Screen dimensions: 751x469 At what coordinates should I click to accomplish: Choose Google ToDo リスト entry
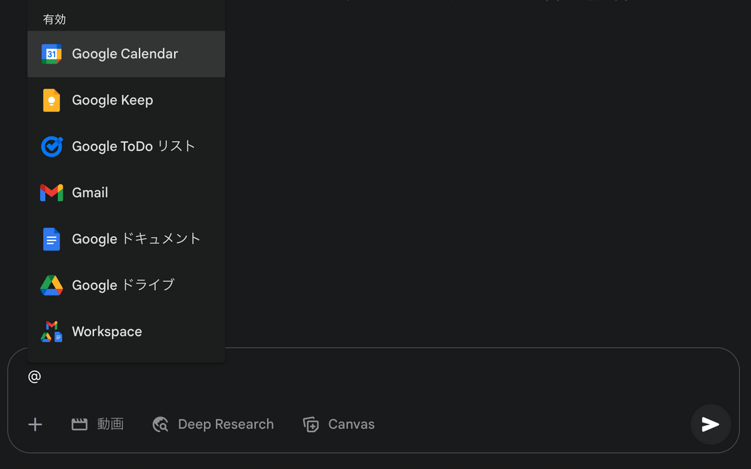pyautogui.click(x=126, y=147)
